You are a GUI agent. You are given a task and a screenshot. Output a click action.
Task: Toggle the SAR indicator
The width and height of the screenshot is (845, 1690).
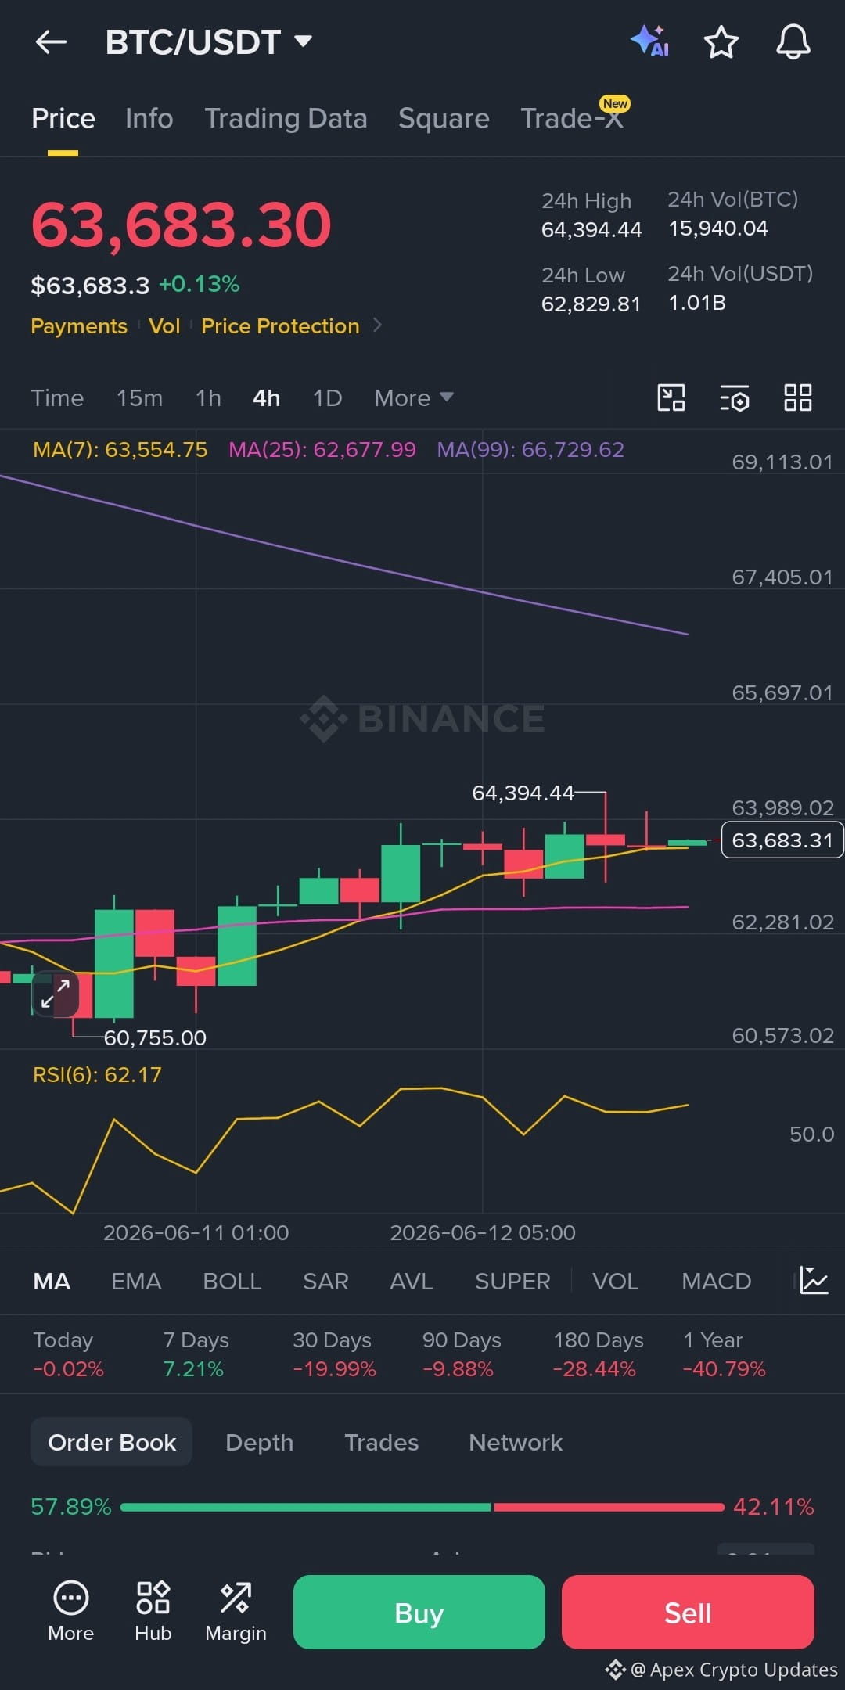tap(325, 1281)
